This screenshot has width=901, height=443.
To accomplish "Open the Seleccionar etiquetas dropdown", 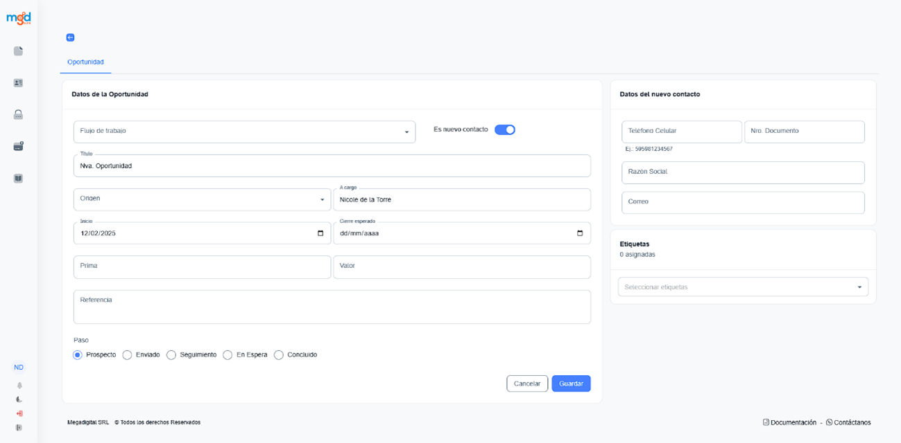I will (742, 287).
